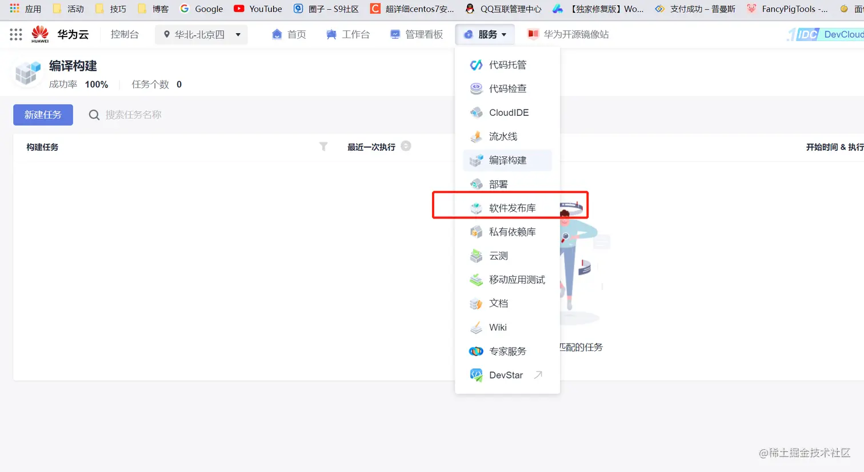
Task: Select 编译构建 icon in services menu
Action: tap(476, 160)
